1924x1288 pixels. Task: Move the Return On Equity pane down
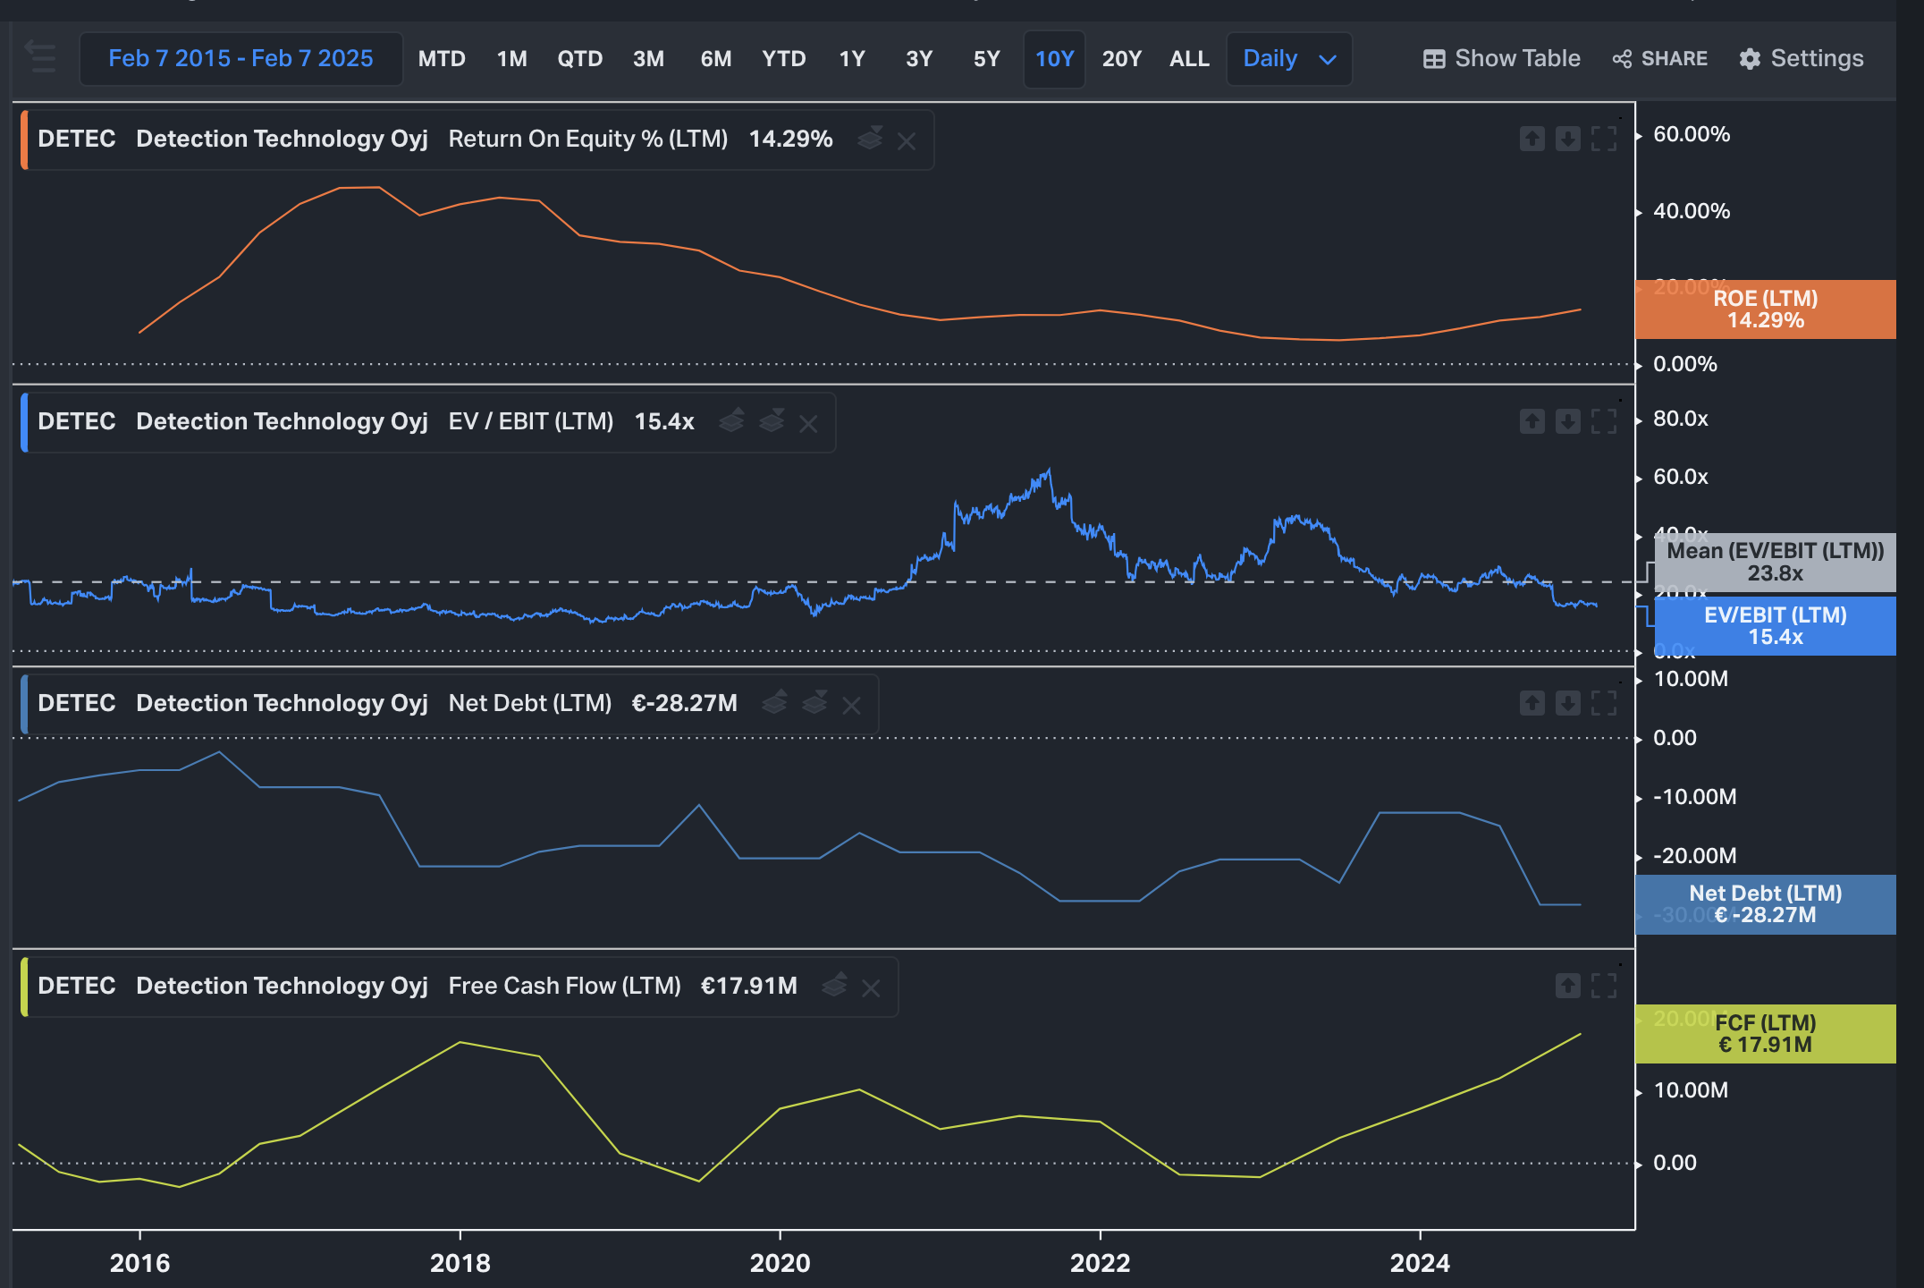[1568, 139]
